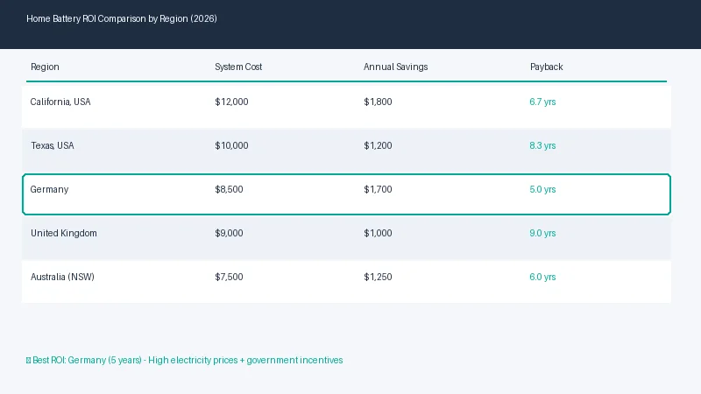Click the 'Payback' column header
701x394 pixels.
click(546, 67)
